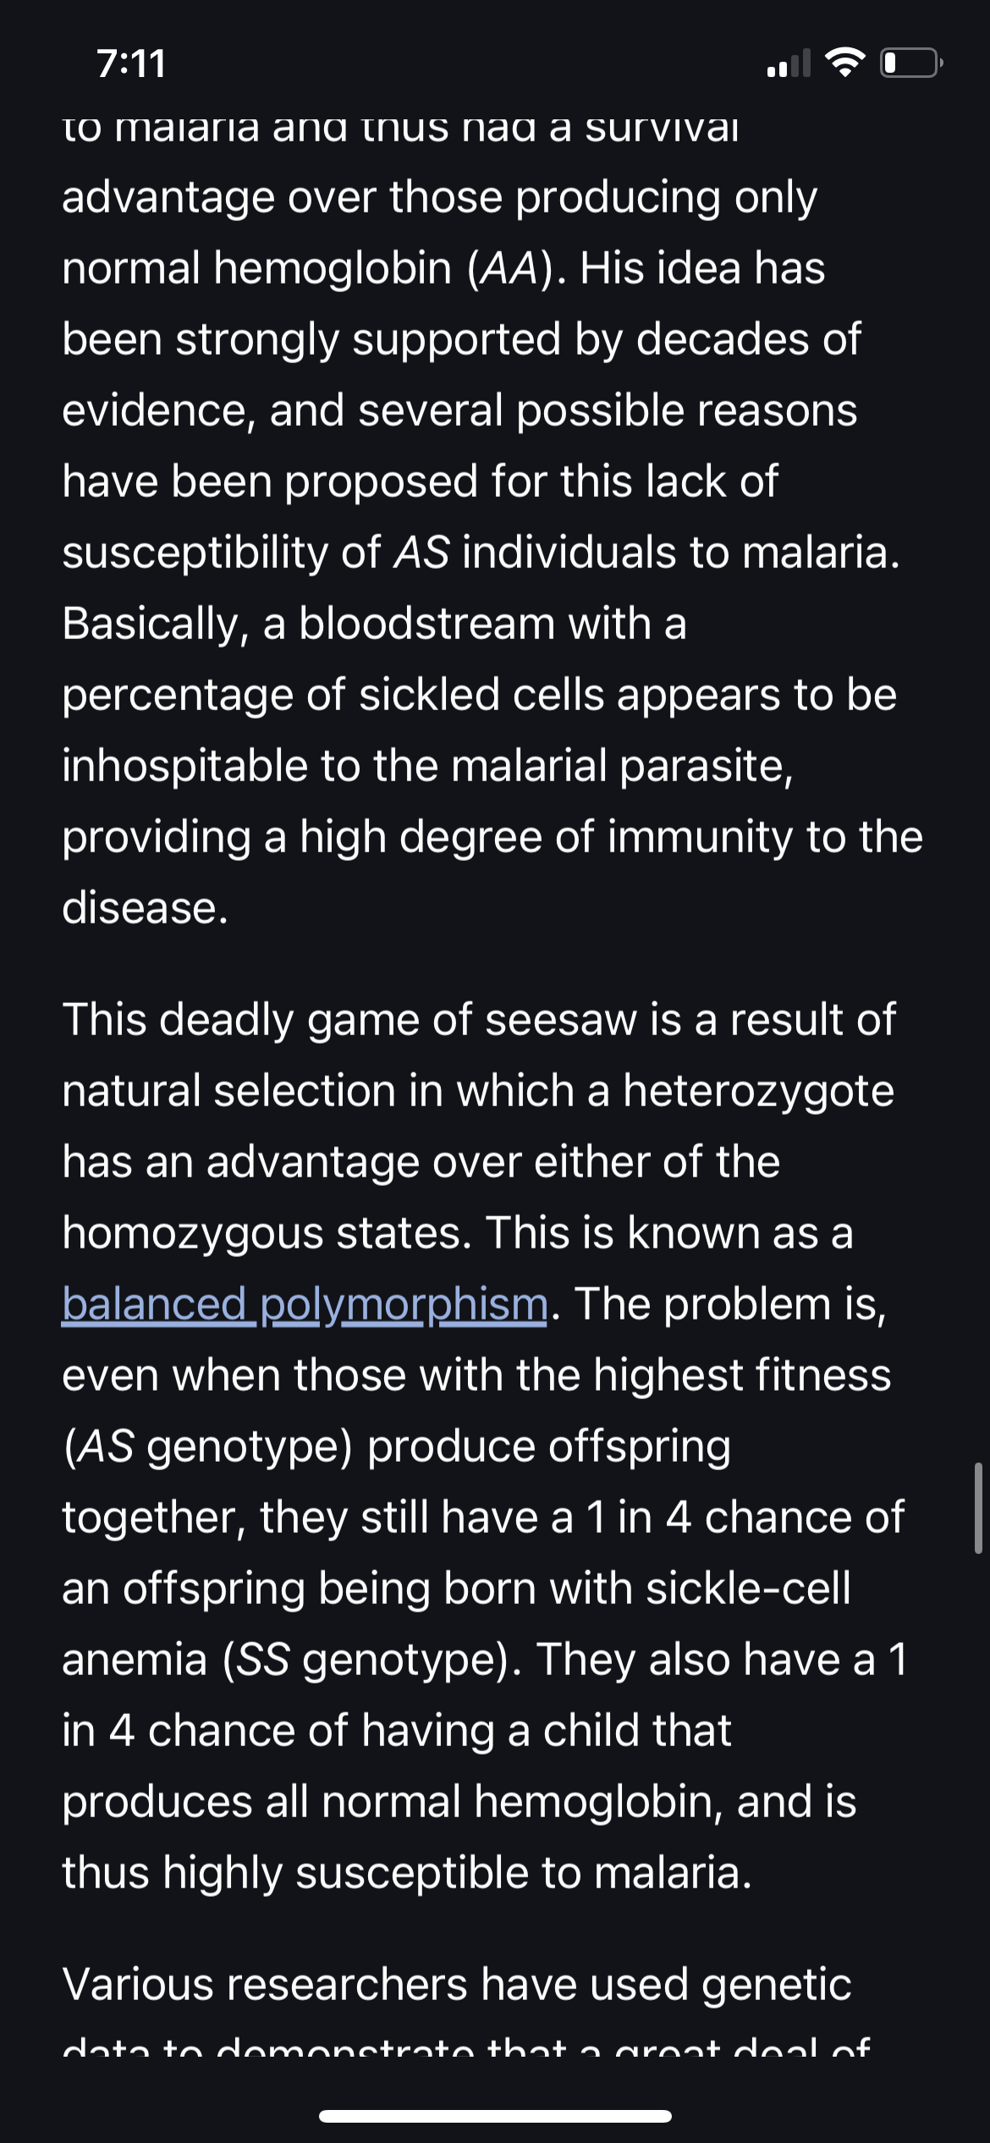Tap the cellular signal bars icon
Viewport: 990px width, 2143px height.
789,63
